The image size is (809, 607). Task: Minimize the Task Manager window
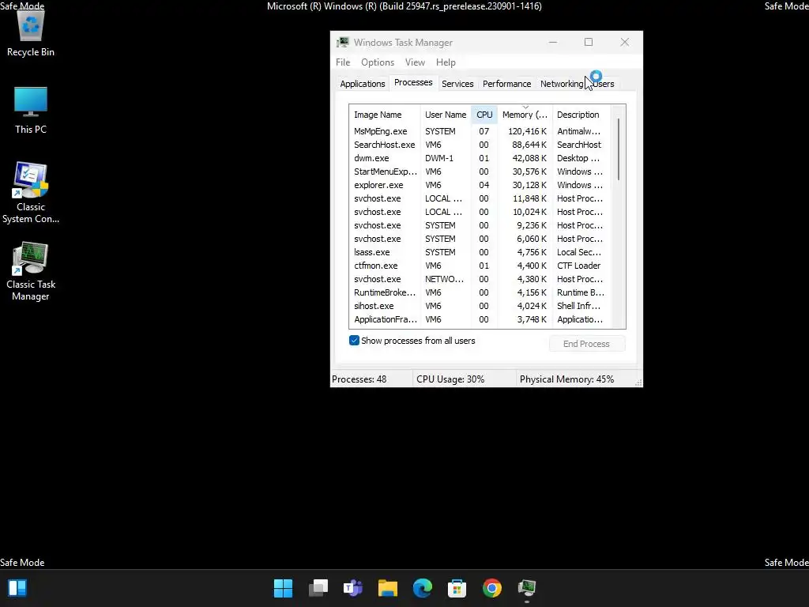[552, 43]
